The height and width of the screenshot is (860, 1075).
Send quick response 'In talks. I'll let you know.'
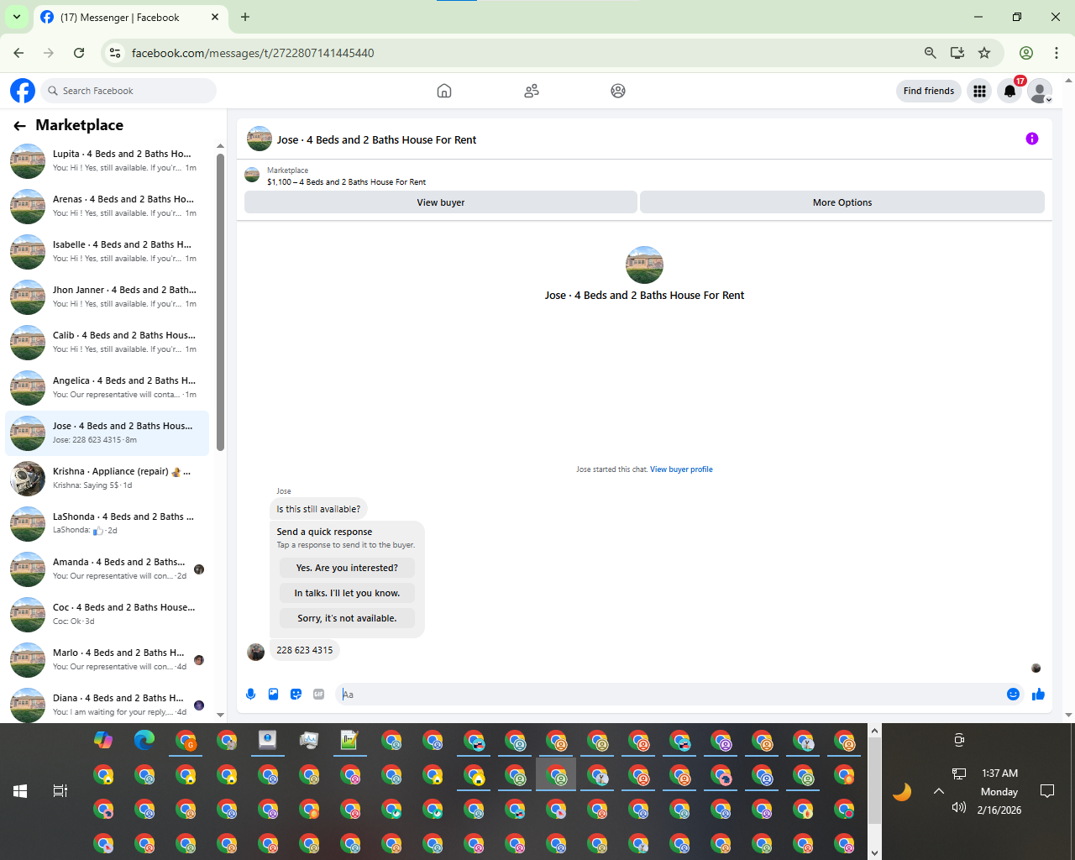347,593
